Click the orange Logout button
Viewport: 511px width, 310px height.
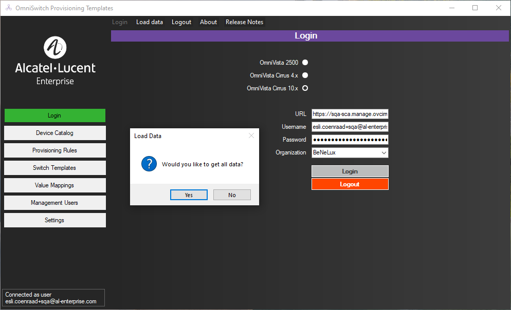point(350,184)
